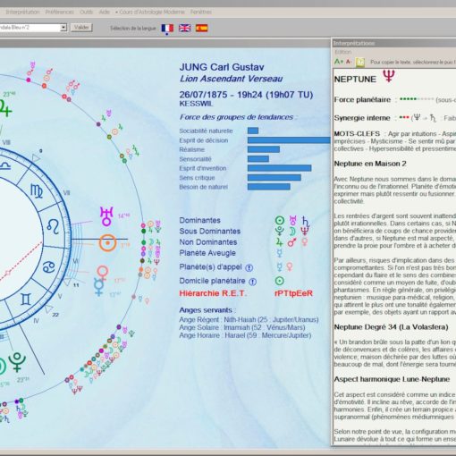Click the Esprit de décision strength bar
Viewport: 456px width, 456px height.
coord(289,140)
